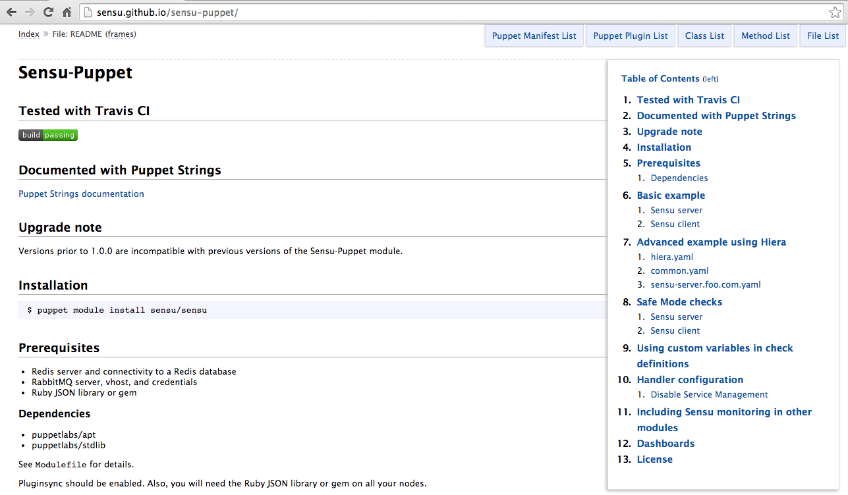Click the Ruby JSON library or gem bullet
This screenshot has height=495, width=848.
[84, 392]
